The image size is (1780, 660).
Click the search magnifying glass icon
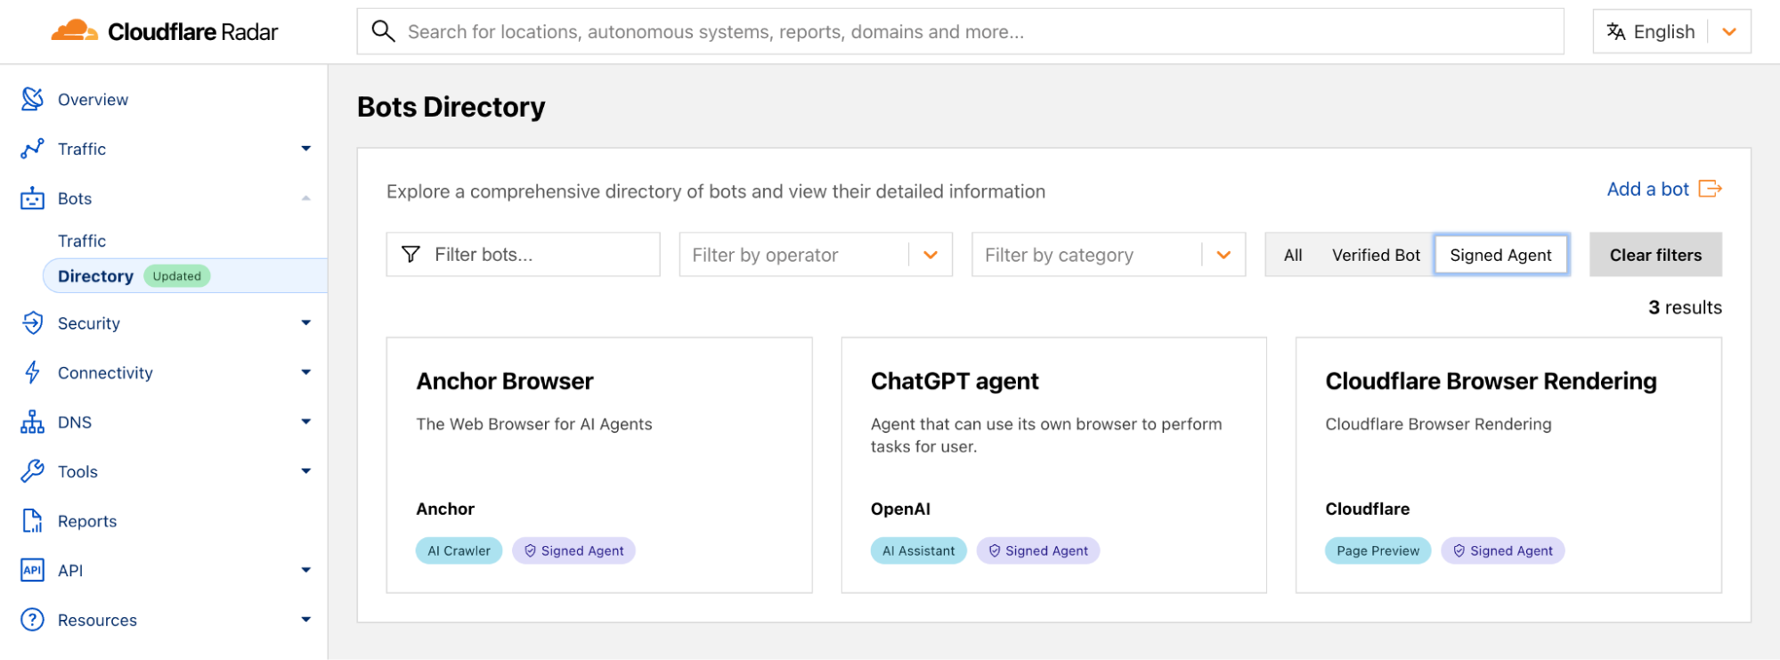(x=383, y=32)
